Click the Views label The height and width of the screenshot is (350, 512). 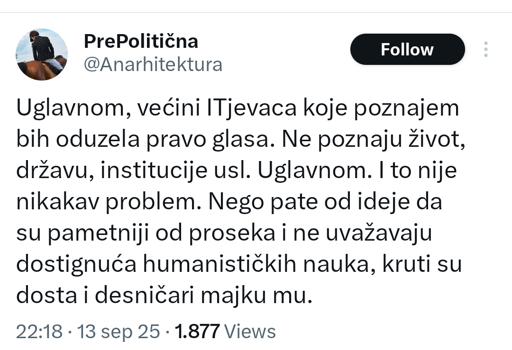pyautogui.click(x=249, y=332)
